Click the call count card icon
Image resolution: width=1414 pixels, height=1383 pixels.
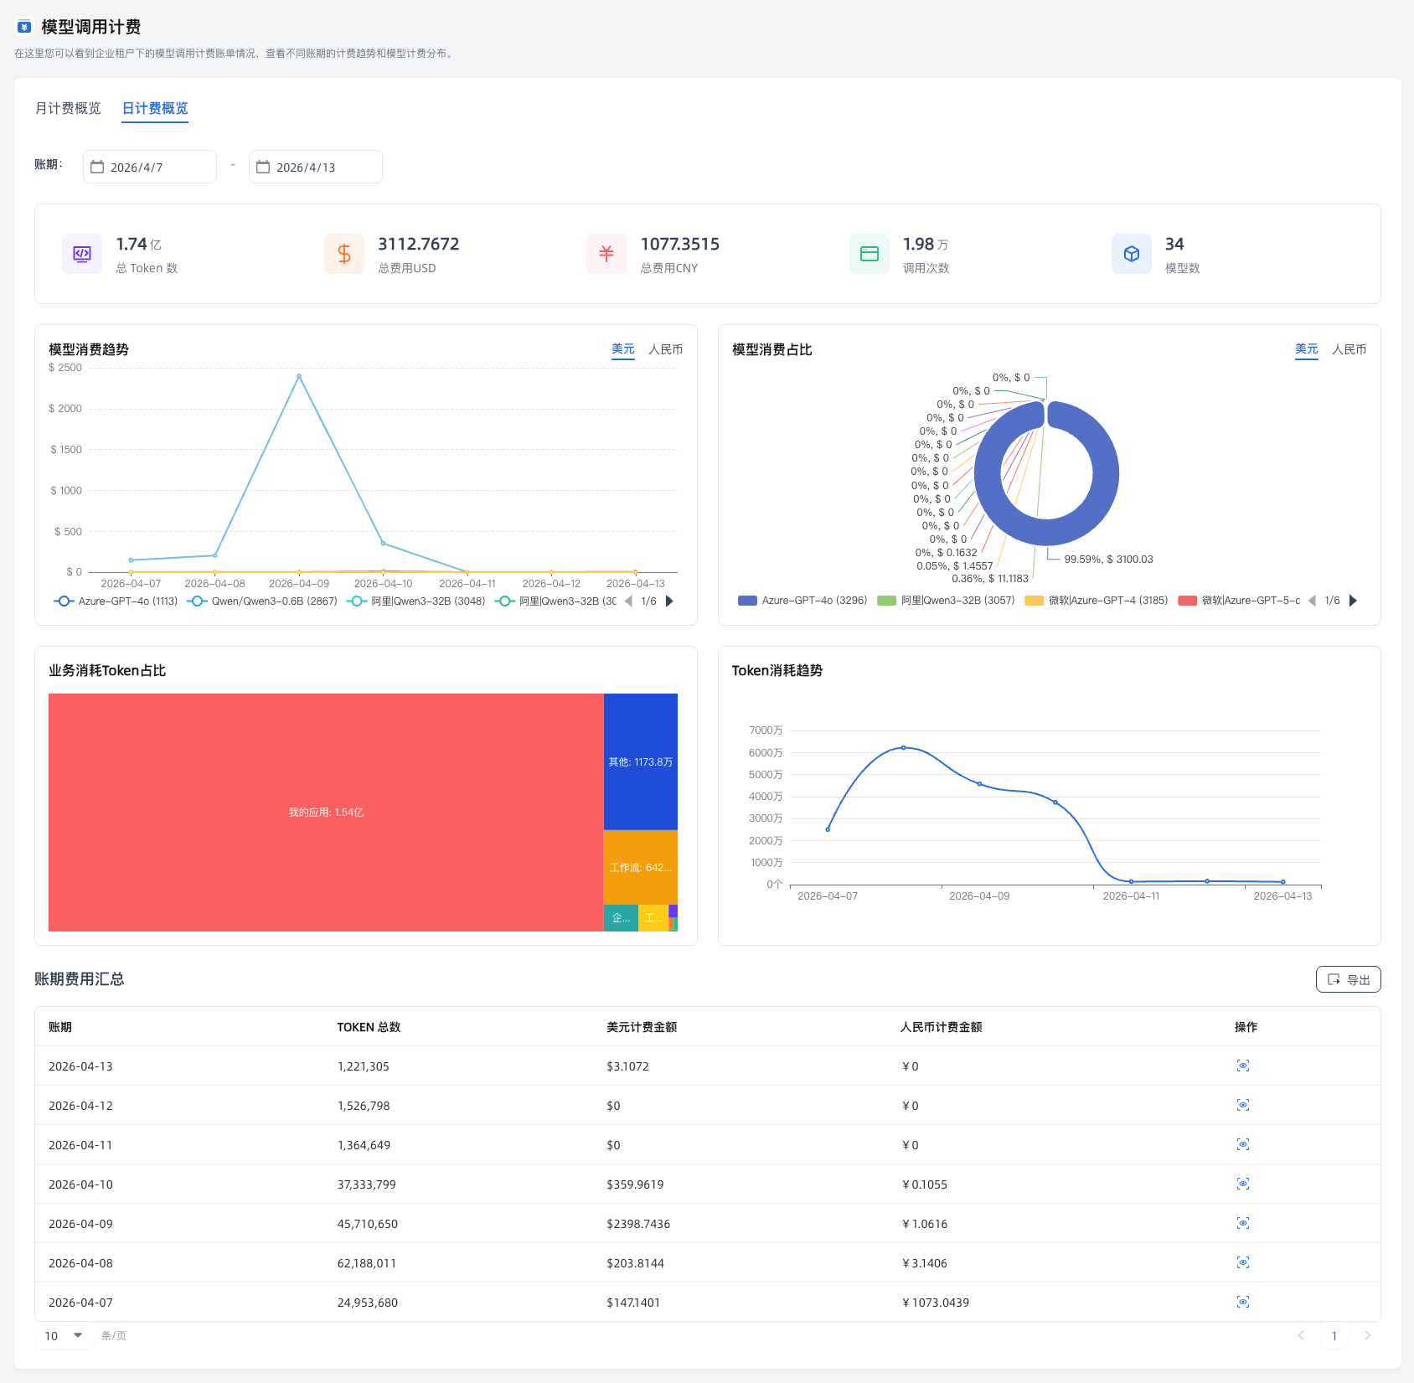[x=869, y=254]
